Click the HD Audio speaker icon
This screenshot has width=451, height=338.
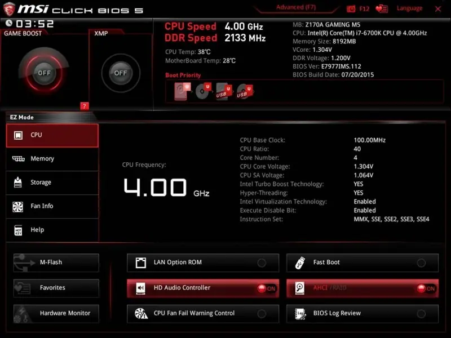[x=140, y=288]
